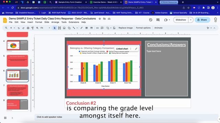Open the Tools menu
Image resolution: width=220 pixels, height=123 pixels.
point(64,22)
